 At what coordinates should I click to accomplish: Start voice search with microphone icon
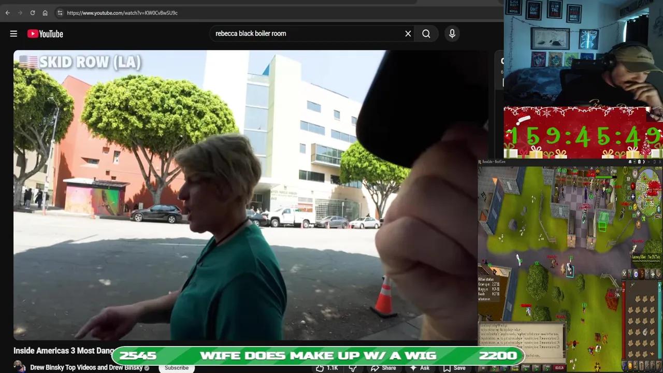point(452,34)
